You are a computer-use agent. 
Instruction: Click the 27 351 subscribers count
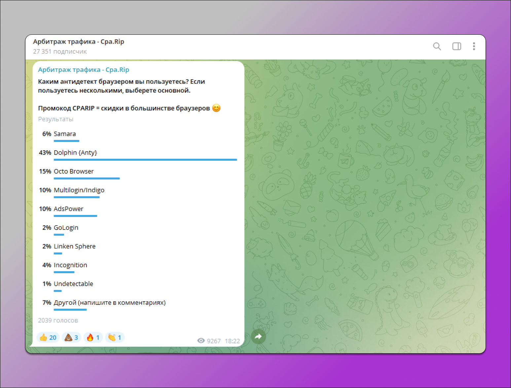(x=60, y=52)
